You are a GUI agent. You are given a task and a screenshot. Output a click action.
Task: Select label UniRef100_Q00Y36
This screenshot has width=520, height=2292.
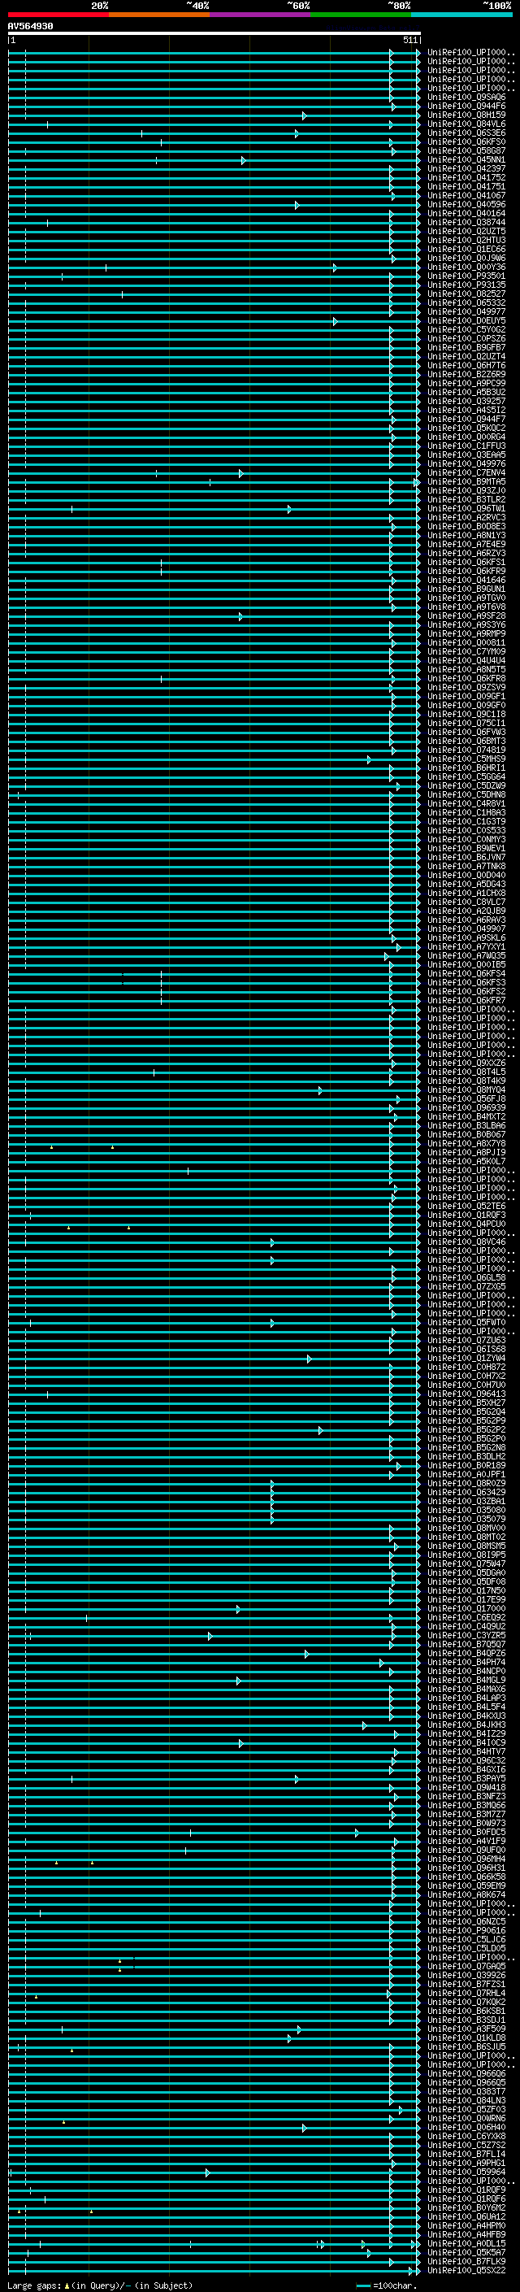click(466, 267)
